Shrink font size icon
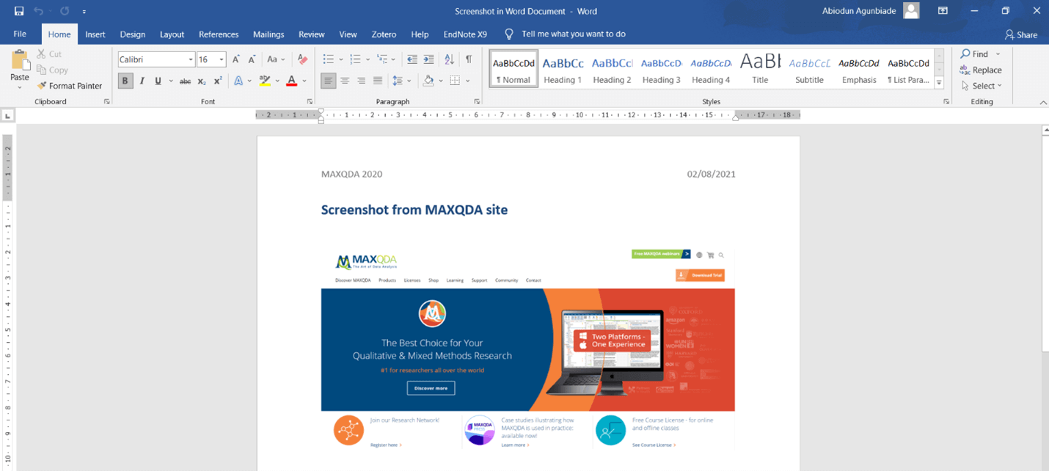 pyautogui.click(x=252, y=59)
